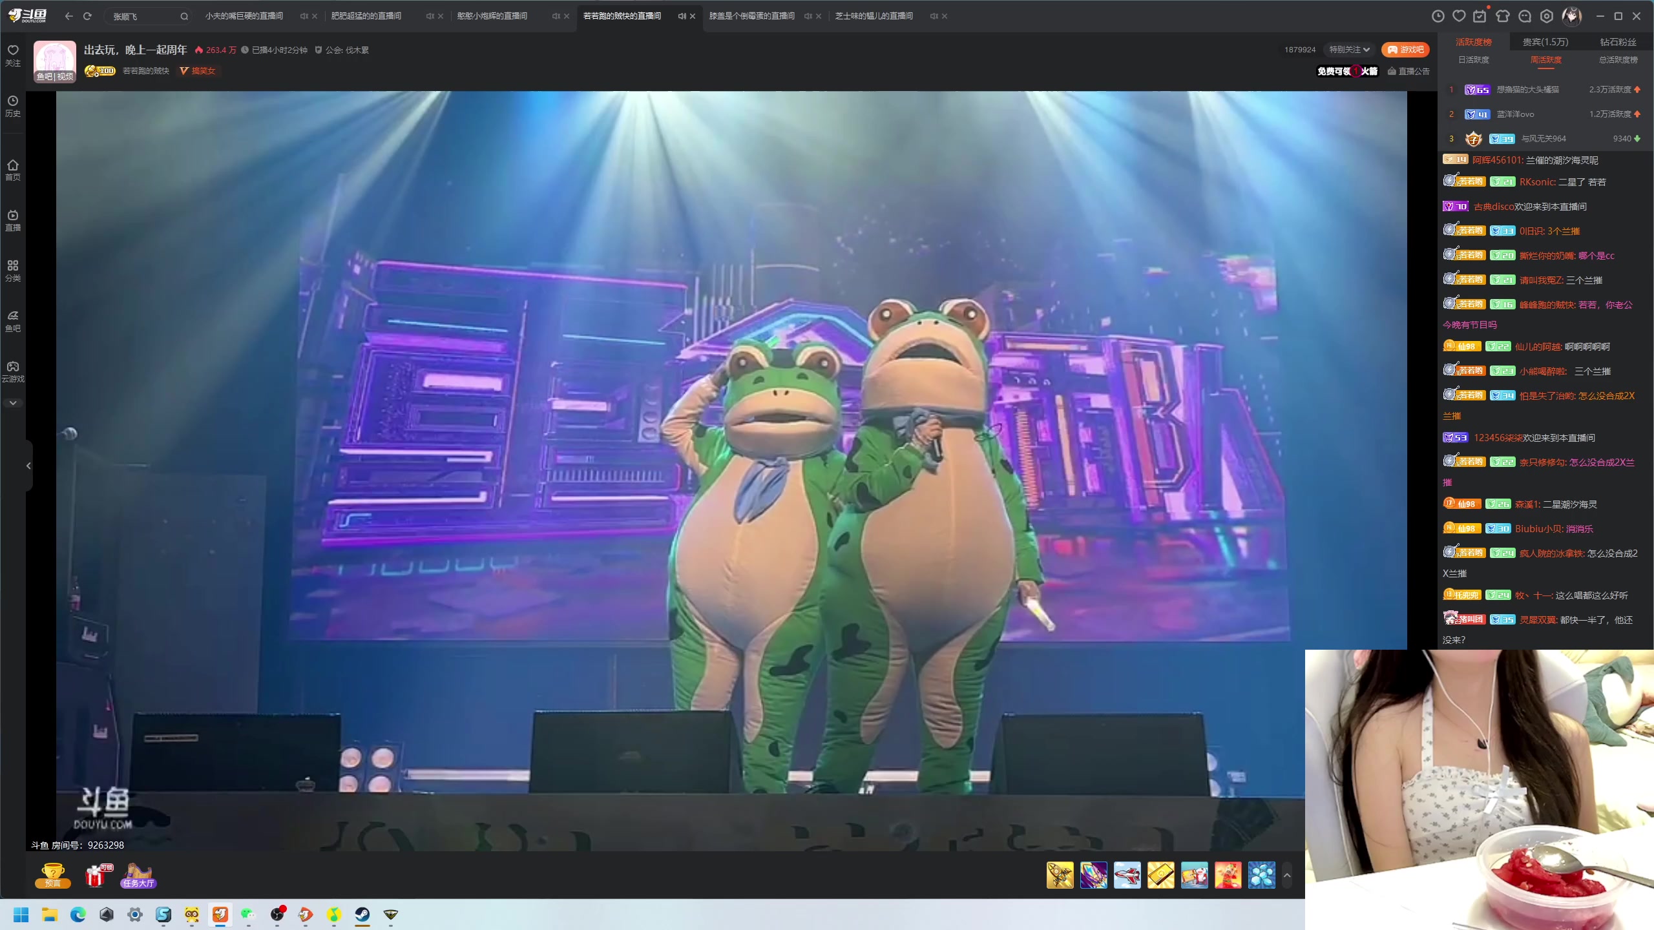The image size is (1654, 930).
Task: Click the orange 游戏吧 button
Action: click(x=1405, y=50)
